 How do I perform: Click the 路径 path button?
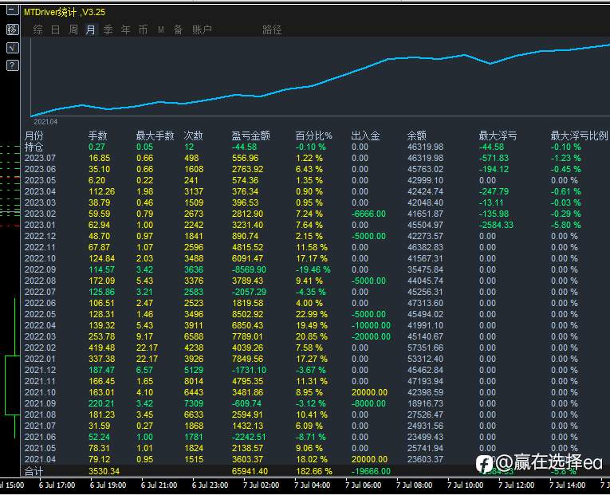272,29
